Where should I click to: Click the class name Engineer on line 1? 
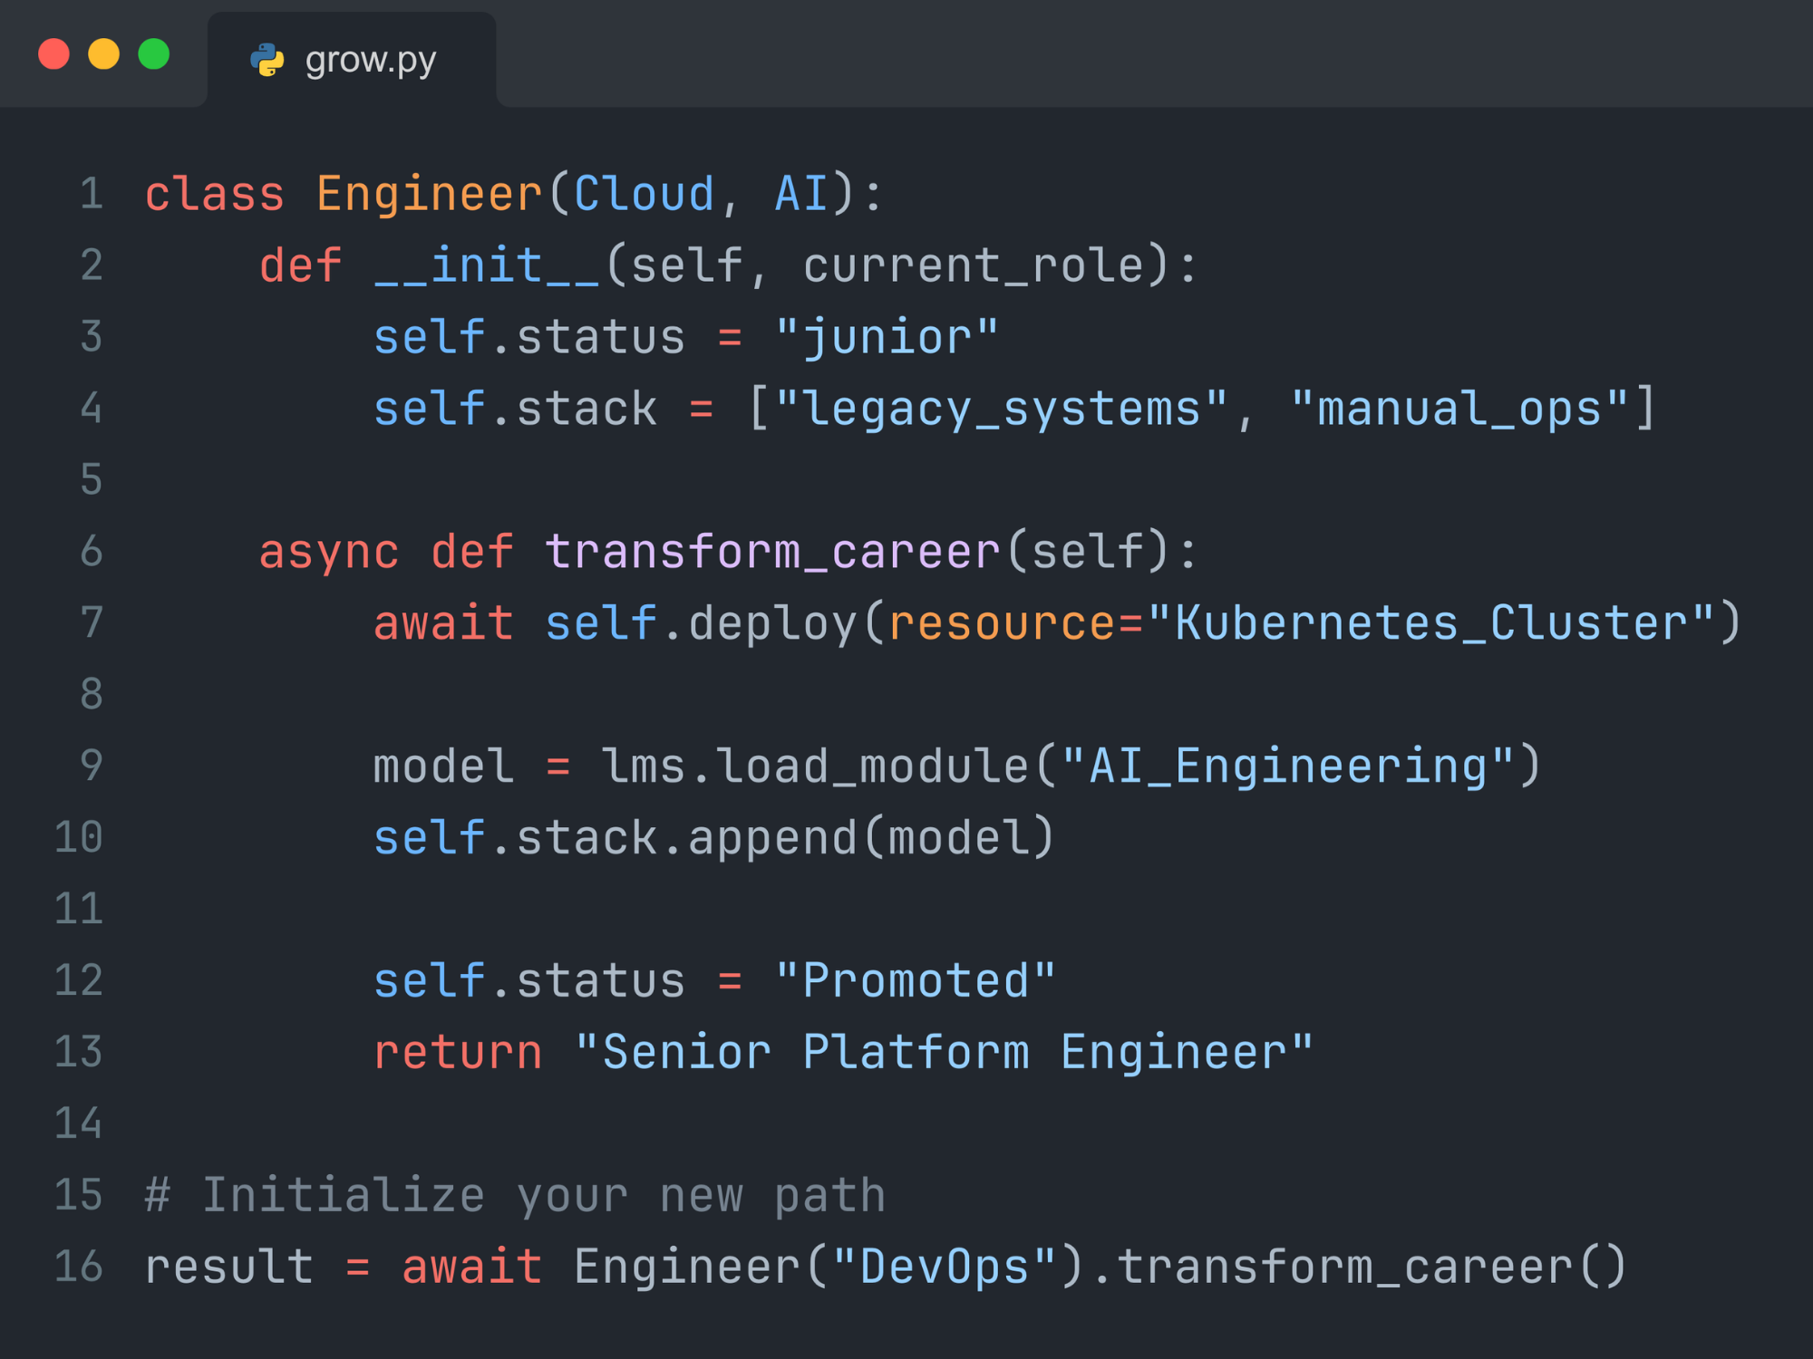(x=429, y=194)
